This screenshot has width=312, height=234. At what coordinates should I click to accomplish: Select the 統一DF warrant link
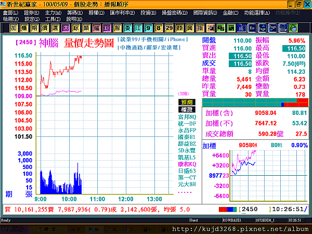(x=187, y=124)
